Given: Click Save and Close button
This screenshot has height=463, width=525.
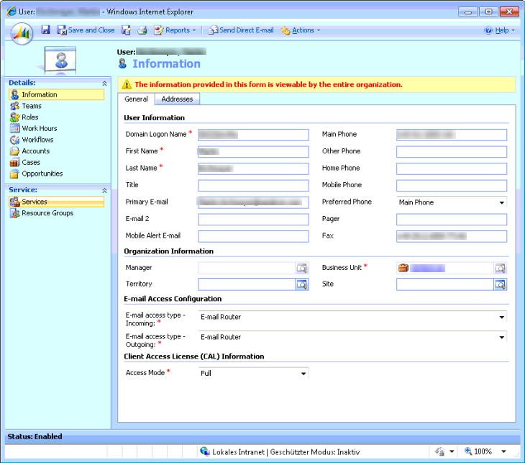Looking at the screenshot, I should tap(86, 30).
